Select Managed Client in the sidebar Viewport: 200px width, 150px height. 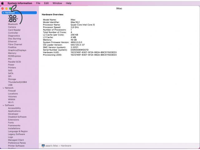(16, 140)
